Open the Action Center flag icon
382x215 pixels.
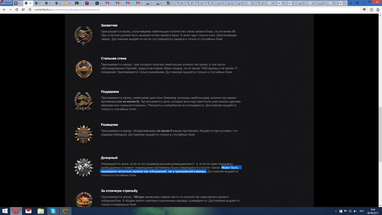[x=345, y=211]
